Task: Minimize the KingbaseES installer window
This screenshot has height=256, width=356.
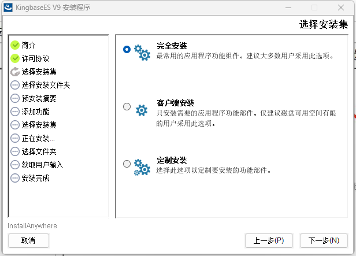Action: (288, 8)
